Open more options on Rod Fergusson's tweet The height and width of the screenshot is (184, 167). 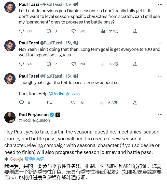[x=160, y=114]
